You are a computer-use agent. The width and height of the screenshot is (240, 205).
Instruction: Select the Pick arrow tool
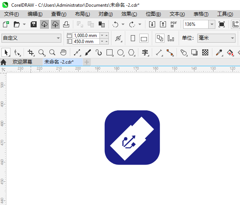[x=6, y=52]
